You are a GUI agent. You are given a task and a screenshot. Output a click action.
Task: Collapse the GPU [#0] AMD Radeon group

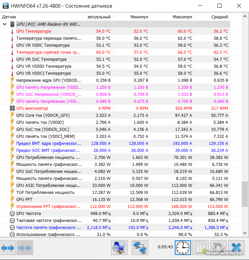tap(5, 24)
